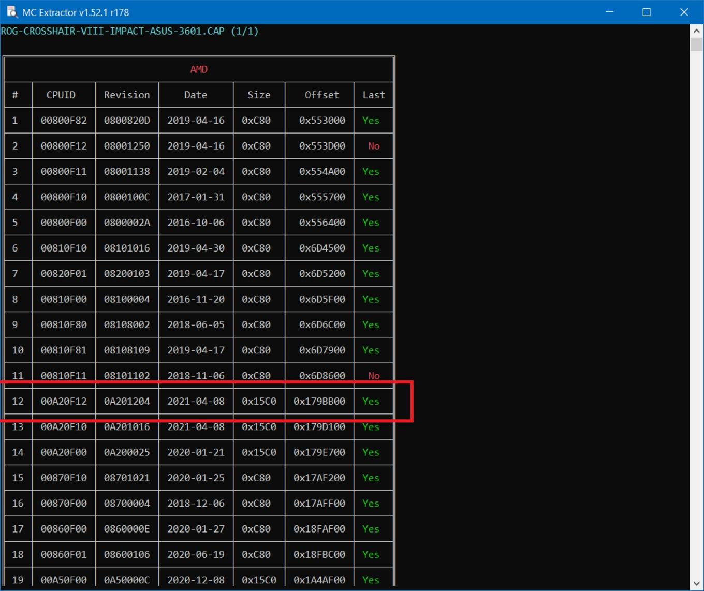Click CPUID value 00A20F00

tap(64, 452)
